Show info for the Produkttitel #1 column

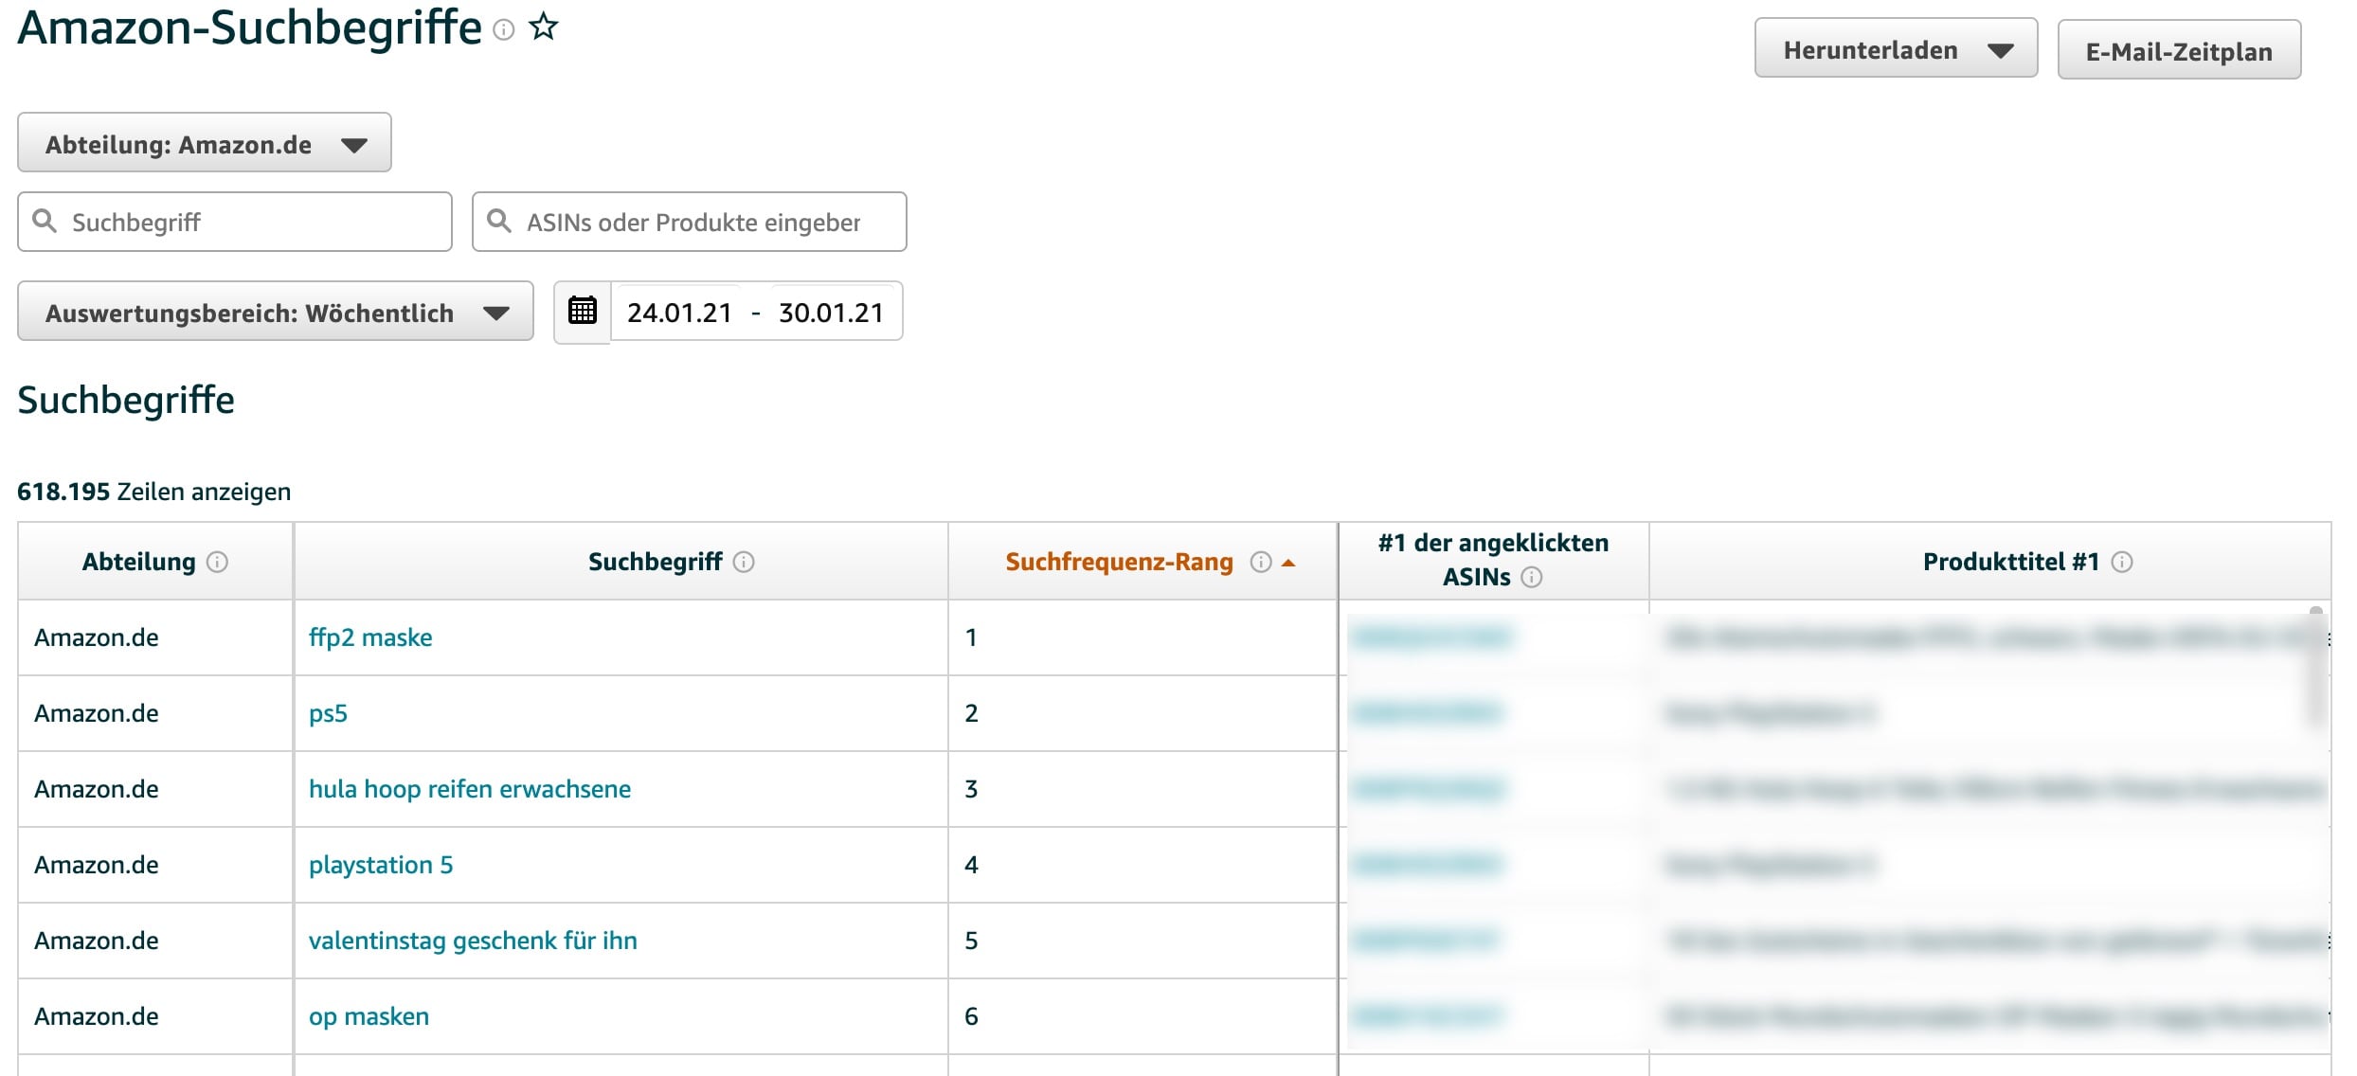(x=2121, y=561)
